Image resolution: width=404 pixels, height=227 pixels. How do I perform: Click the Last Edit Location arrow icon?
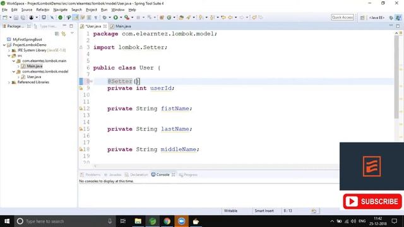click(x=223, y=18)
